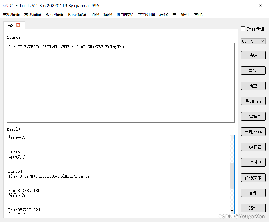Select the 996 tab

(x=11, y=25)
